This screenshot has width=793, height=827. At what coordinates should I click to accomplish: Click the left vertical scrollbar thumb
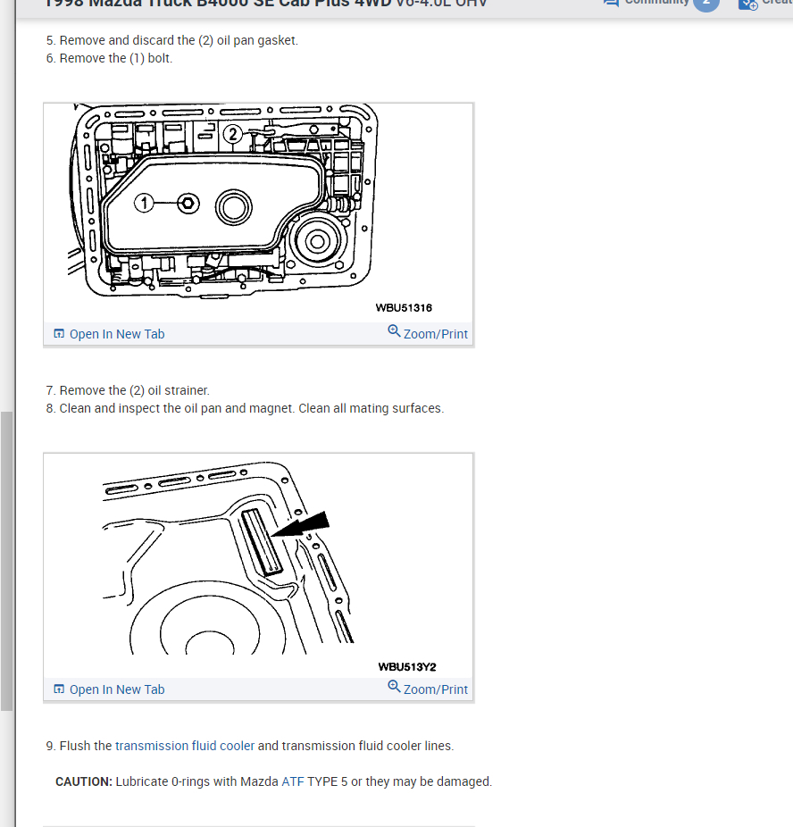pyautogui.click(x=6, y=561)
